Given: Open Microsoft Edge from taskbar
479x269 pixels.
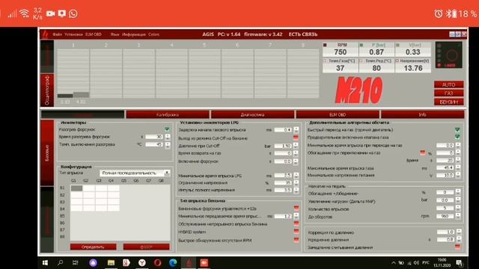Looking at the screenshot, I should click(173, 262).
